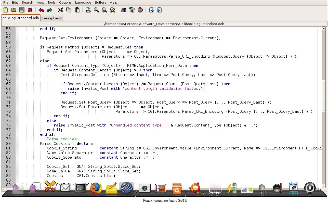This screenshot has width=329, height=203.
Task: Open the orange trash bin in the dock
Action: coord(177,189)
